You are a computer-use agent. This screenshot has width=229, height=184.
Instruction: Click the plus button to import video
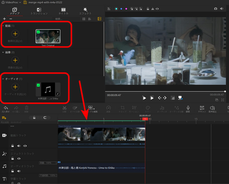tap(15, 34)
